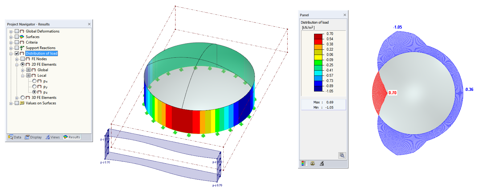Select the color scale icon at Panel bottom
Screen dimensions: 480x190
[x=303, y=163]
